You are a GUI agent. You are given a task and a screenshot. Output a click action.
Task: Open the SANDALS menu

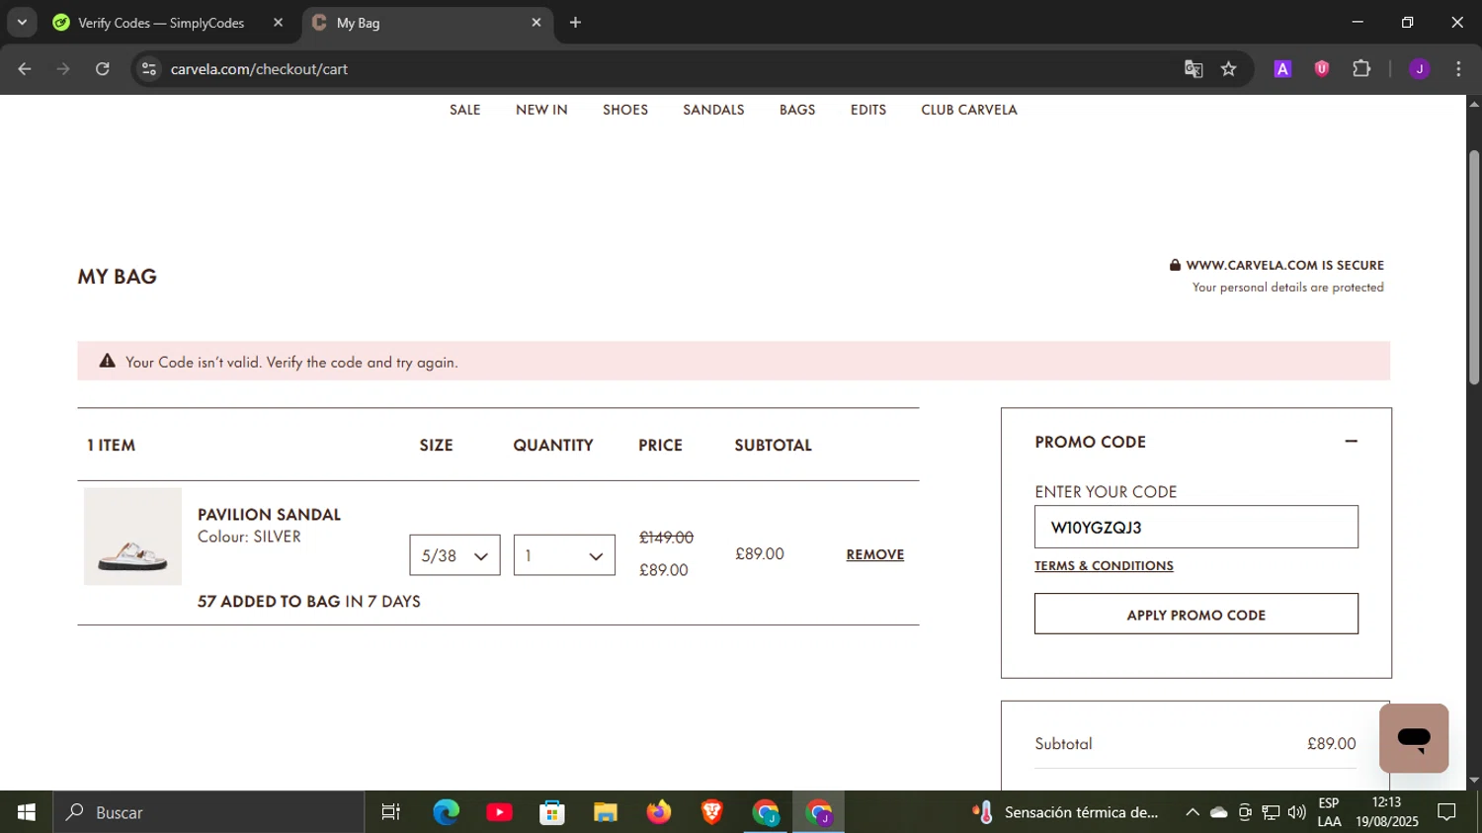tap(713, 110)
